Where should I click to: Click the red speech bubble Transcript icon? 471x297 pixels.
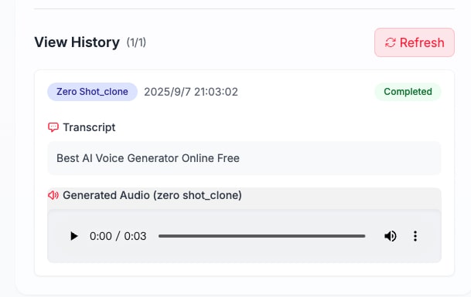[53, 127]
